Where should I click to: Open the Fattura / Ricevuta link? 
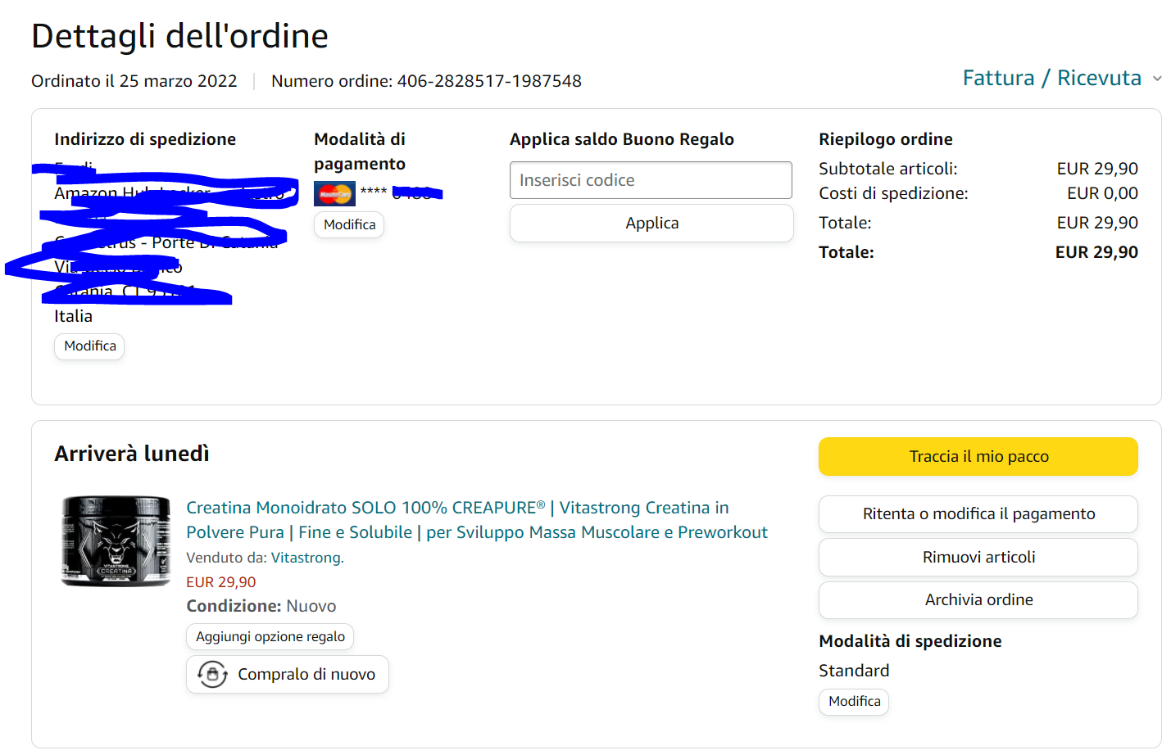pyautogui.click(x=1051, y=78)
